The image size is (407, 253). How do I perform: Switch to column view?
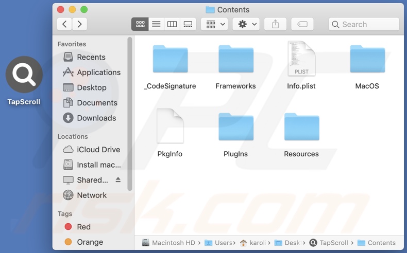172,24
